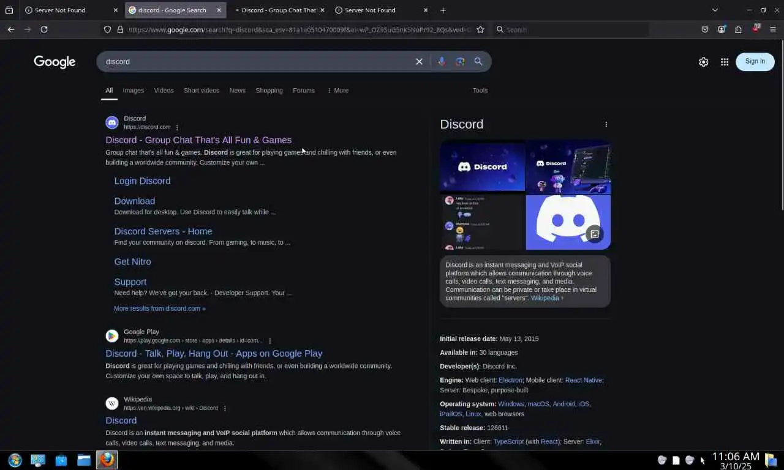784x470 pixels.
Task: Open Google Play result options dots
Action: [x=270, y=341]
